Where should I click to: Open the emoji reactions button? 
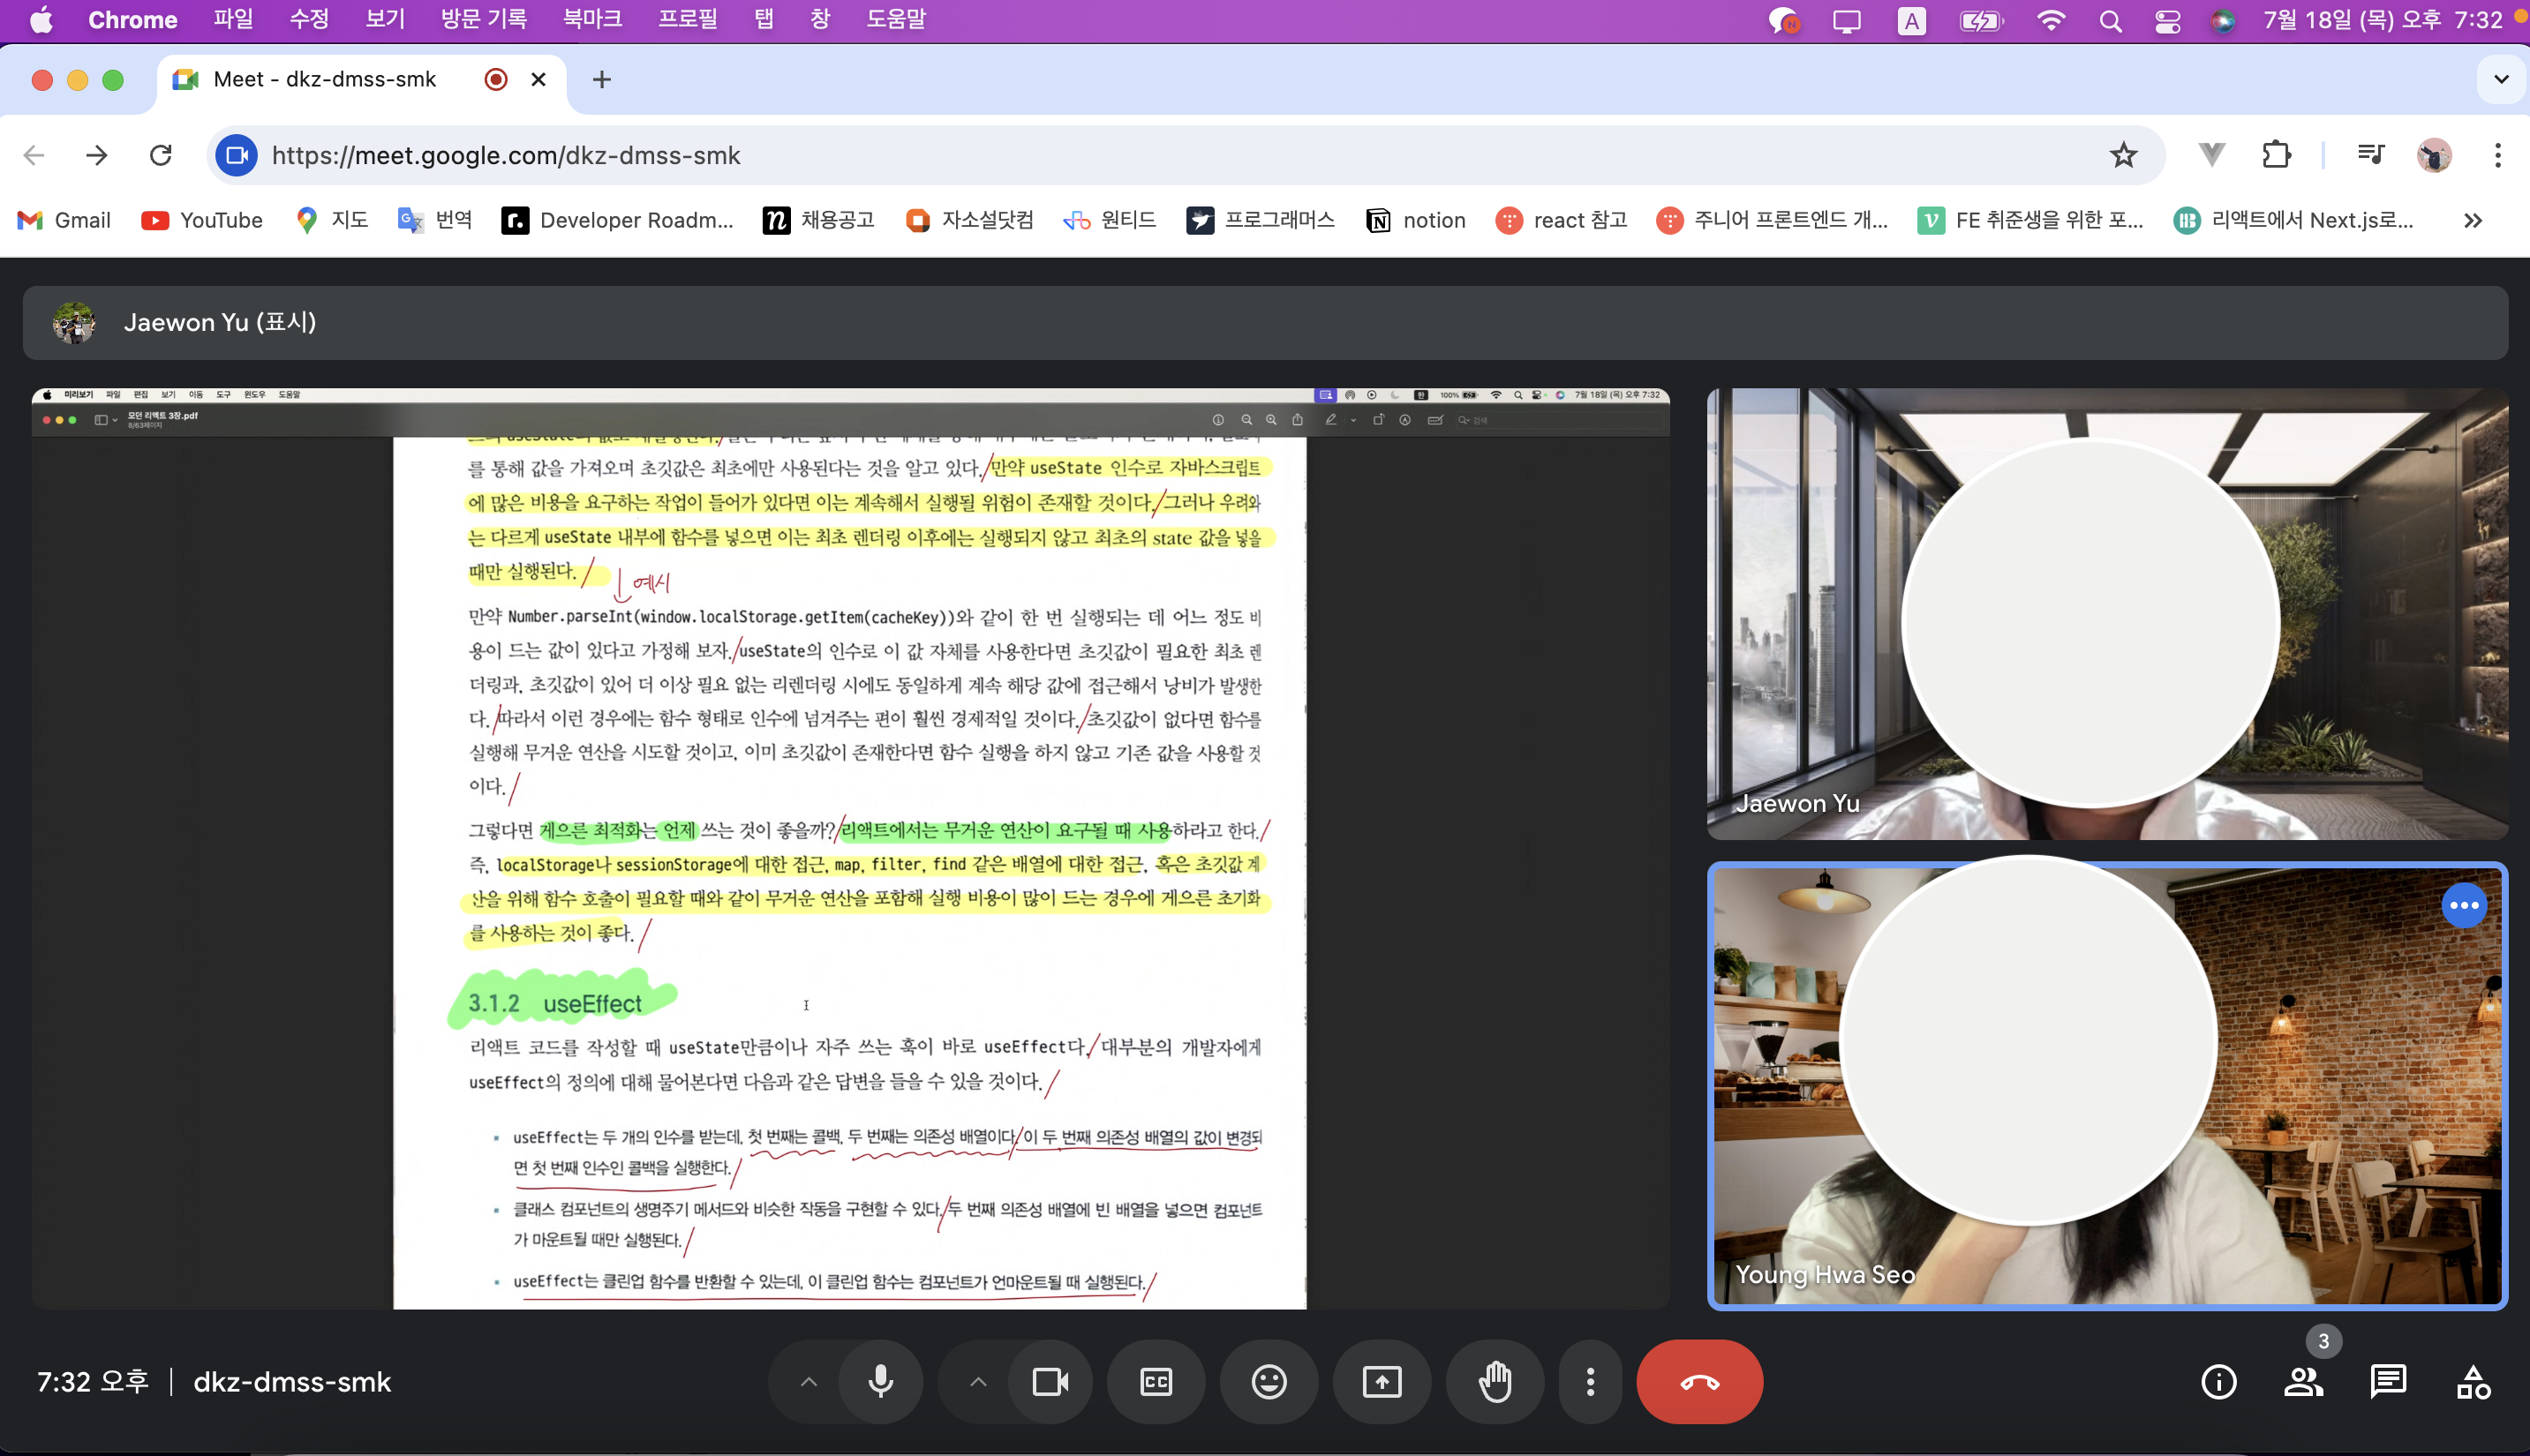point(1269,1382)
